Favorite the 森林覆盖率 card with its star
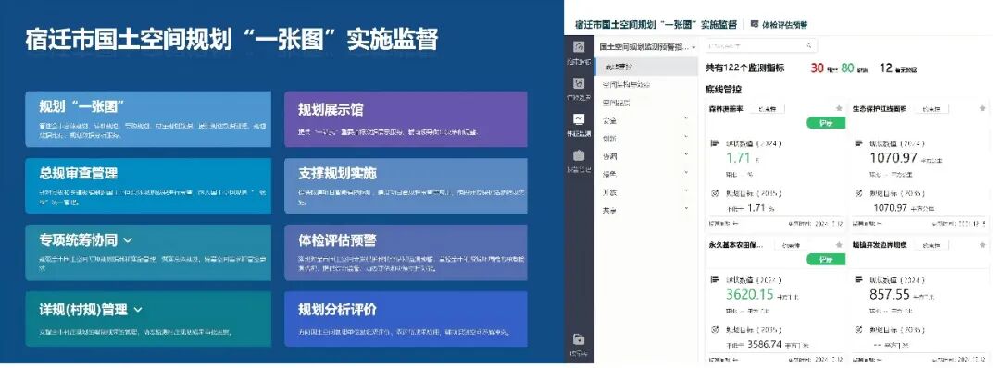 coord(839,109)
